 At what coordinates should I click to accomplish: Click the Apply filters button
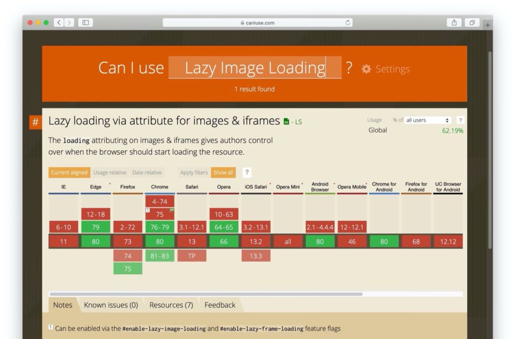[x=194, y=172]
